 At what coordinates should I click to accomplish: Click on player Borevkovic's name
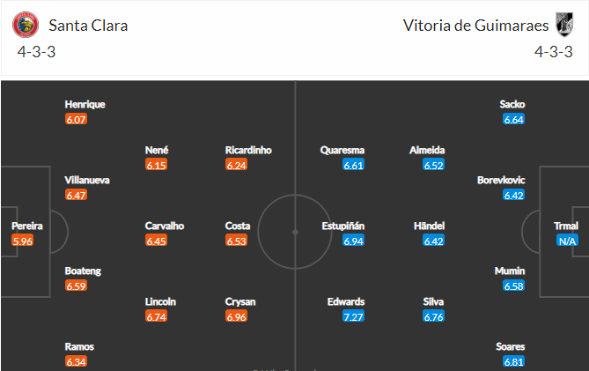pyautogui.click(x=501, y=181)
